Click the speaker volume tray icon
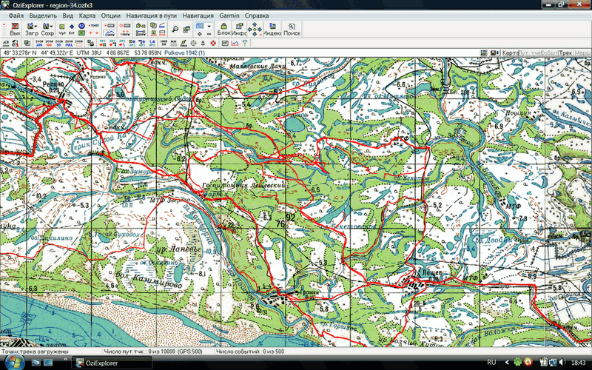This screenshot has height=370, width=592. tap(562, 363)
